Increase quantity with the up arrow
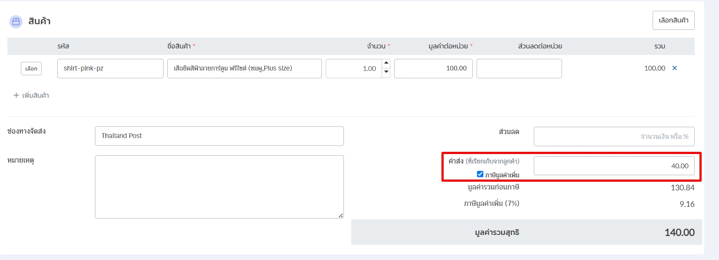Image resolution: width=719 pixels, height=260 pixels. [386, 63]
